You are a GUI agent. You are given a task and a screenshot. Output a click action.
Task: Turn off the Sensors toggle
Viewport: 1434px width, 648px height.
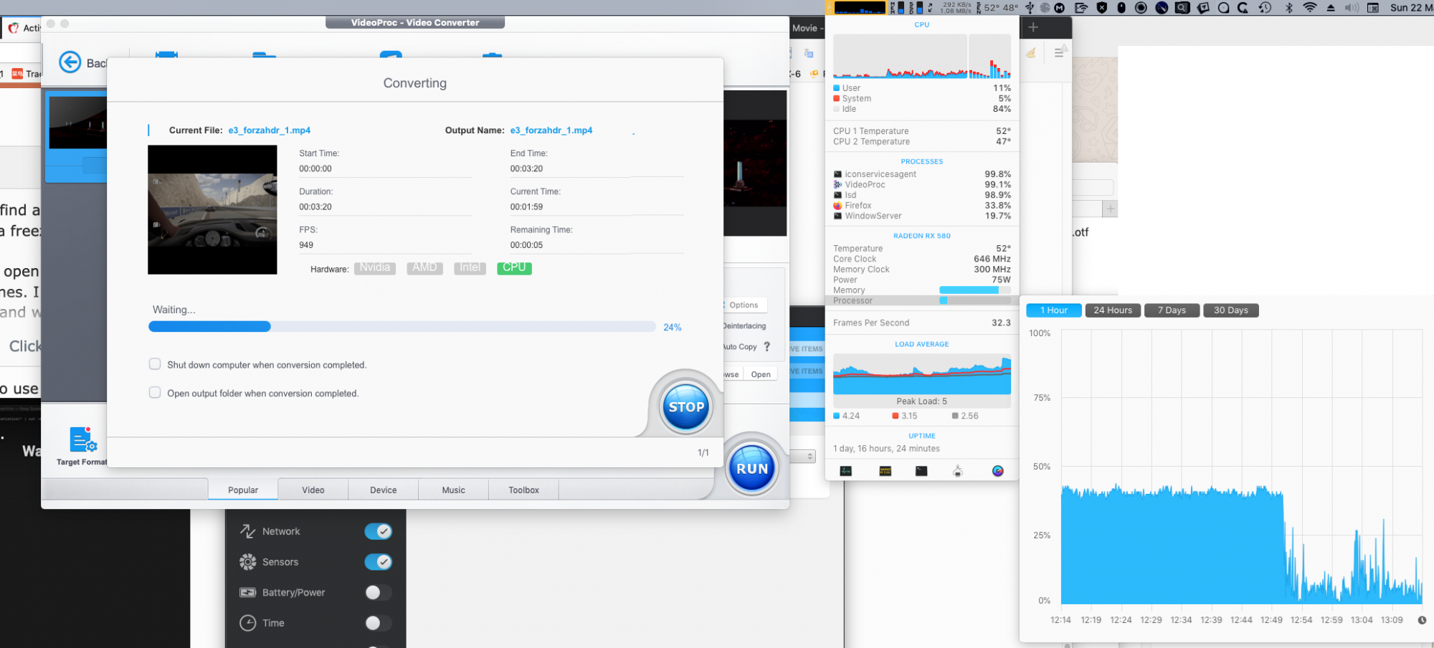click(379, 562)
